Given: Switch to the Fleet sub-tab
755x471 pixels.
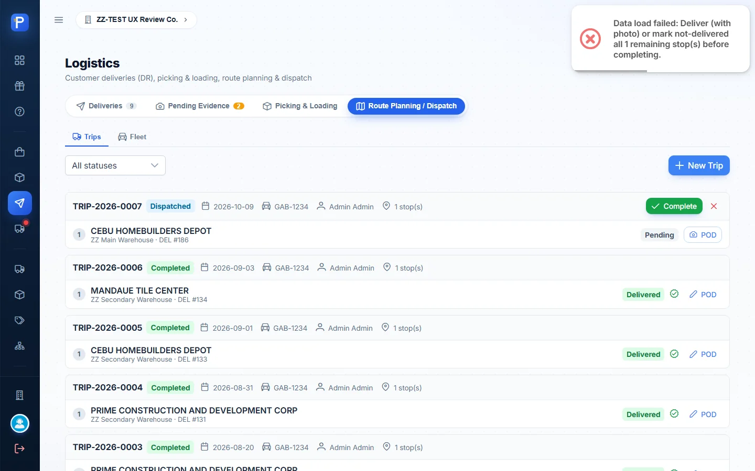Looking at the screenshot, I should tap(132, 137).
